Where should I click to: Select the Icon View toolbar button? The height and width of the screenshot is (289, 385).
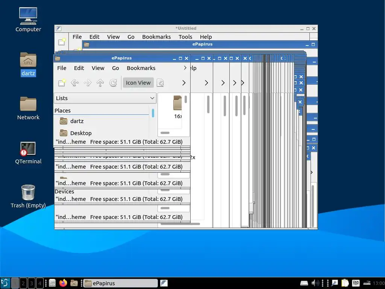pos(138,82)
